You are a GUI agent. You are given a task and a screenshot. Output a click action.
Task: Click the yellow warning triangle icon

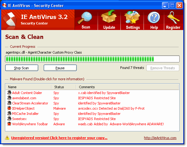point(7,138)
